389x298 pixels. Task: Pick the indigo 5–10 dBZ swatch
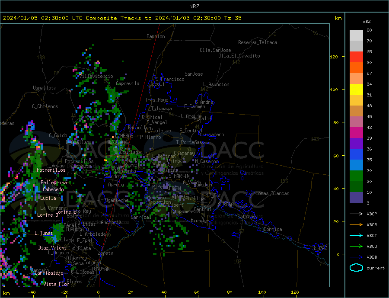coord(356,198)
